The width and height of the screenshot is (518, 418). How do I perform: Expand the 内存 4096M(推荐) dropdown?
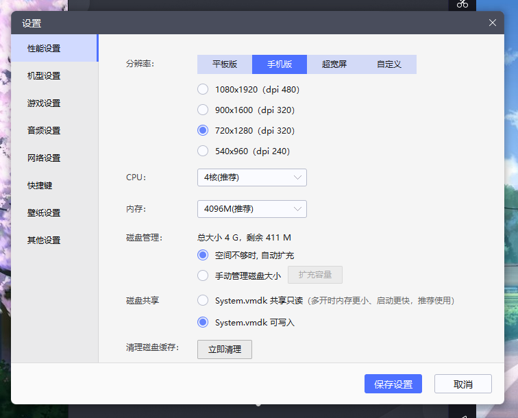(x=251, y=208)
